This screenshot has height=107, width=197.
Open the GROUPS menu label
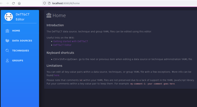[17, 61]
